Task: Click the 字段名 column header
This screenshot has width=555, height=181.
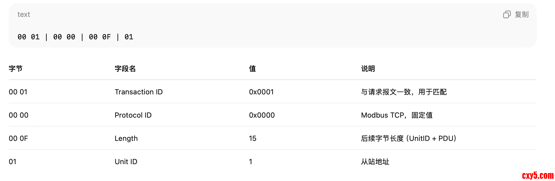Action: [x=125, y=69]
